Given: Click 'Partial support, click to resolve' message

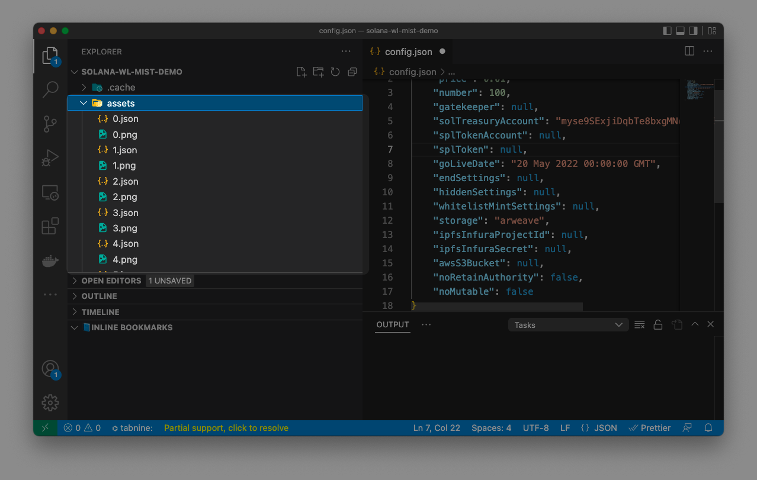Looking at the screenshot, I should [x=226, y=428].
